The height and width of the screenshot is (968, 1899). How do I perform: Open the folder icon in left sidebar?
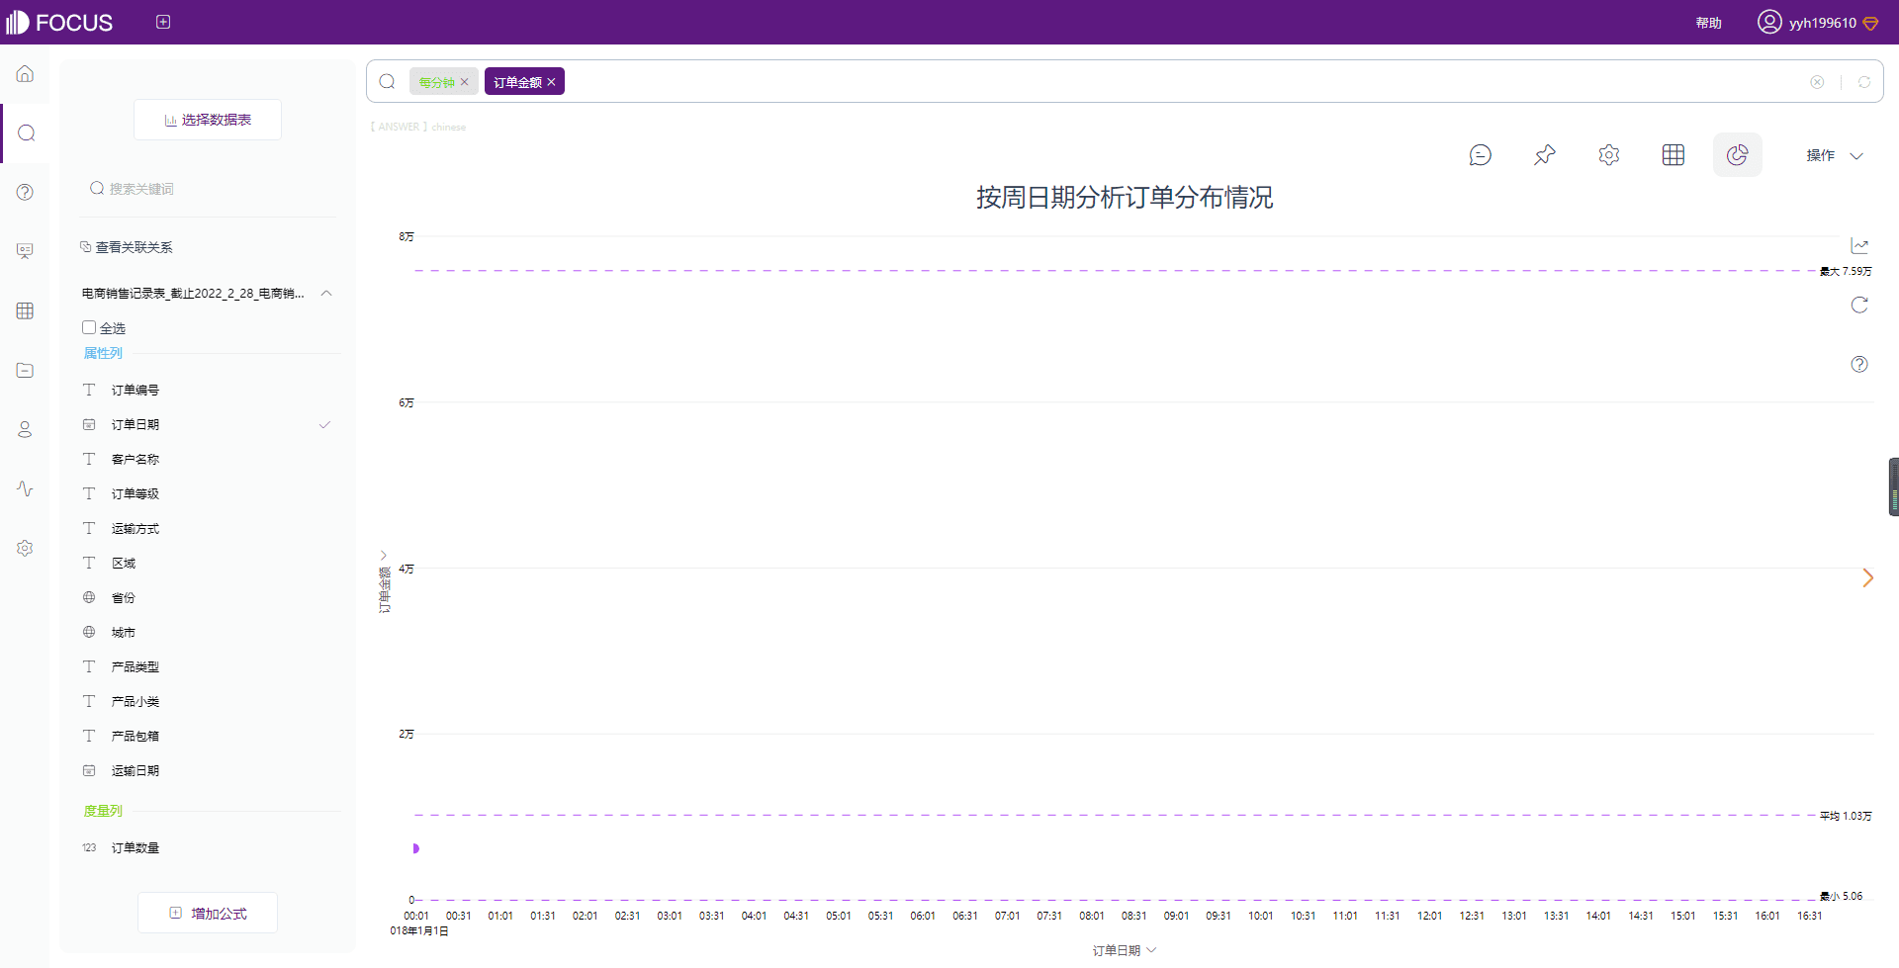tap(25, 370)
